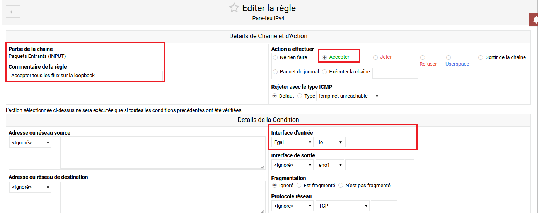Open the TCP protocol dropdown

tap(343, 206)
